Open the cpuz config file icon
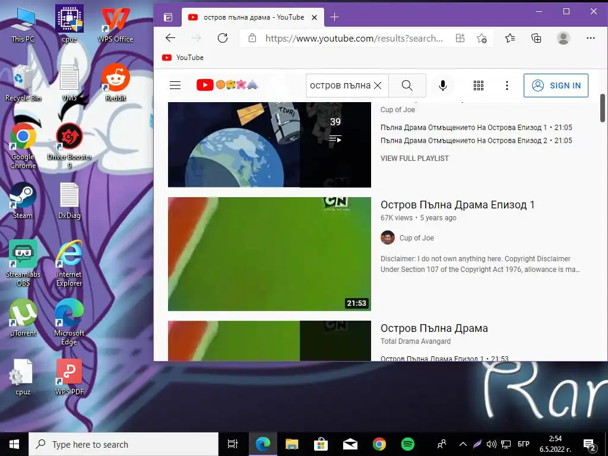Screen dimensions: 608x456 point(23,377)
